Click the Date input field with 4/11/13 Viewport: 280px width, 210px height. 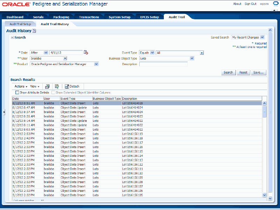tap(66, 53)
